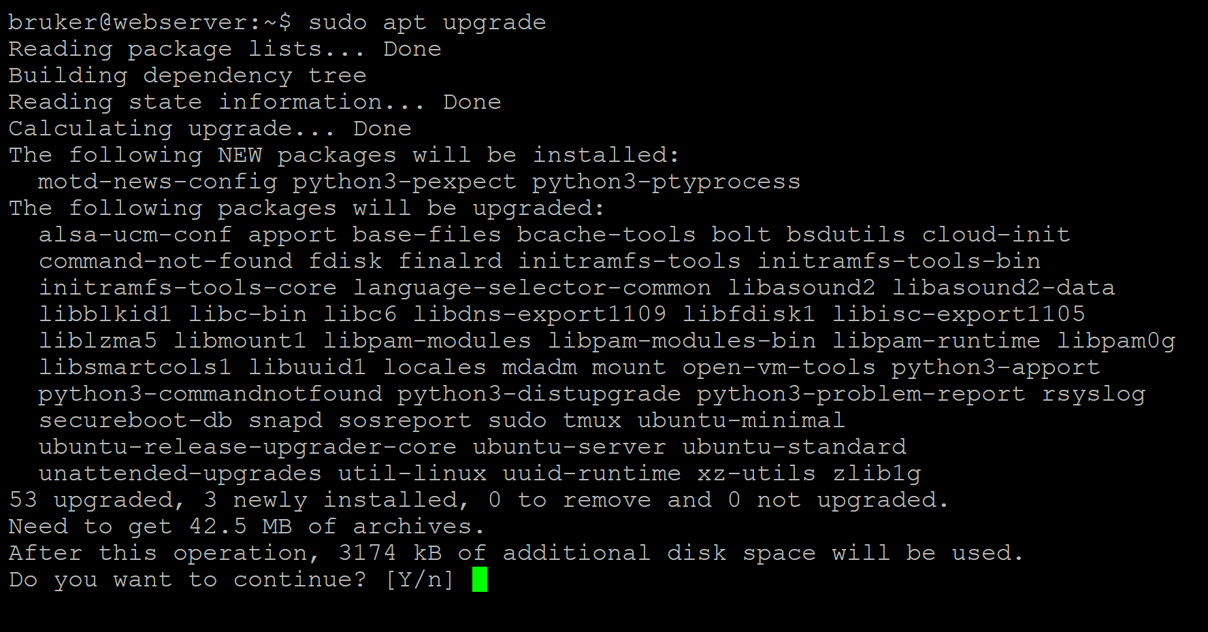
Task: Click the python3-ptyprocess package name
Action: pos(666,182)
